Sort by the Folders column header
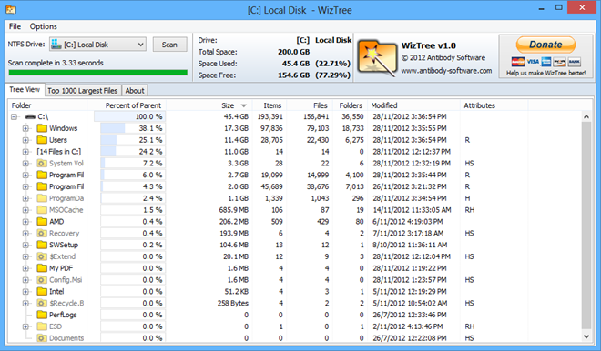 (351, 105)
